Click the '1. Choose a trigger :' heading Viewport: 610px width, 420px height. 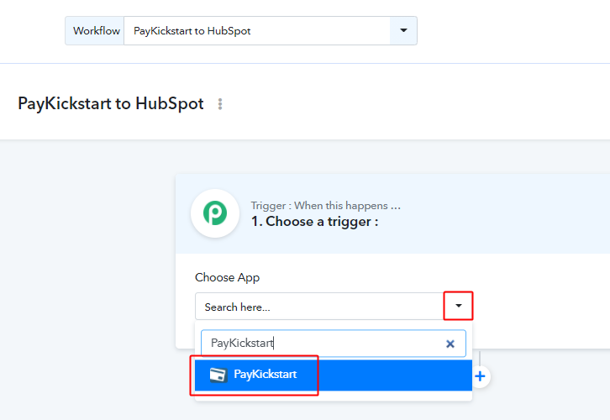click(315, 222)
